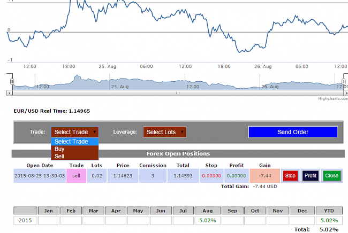Screen dimensions: 348x233
Task: Click the gain cell -7.44
Action: point(265,176)
